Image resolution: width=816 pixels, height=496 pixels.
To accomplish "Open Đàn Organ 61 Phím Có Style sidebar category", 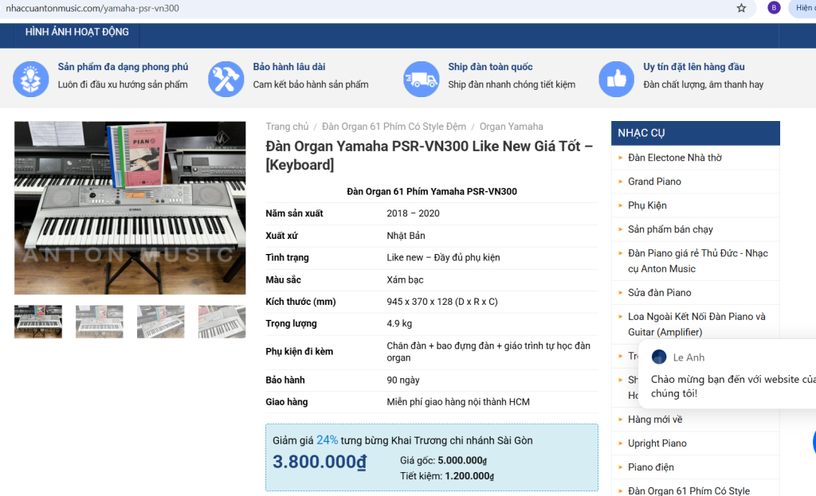I will [688, 490].
